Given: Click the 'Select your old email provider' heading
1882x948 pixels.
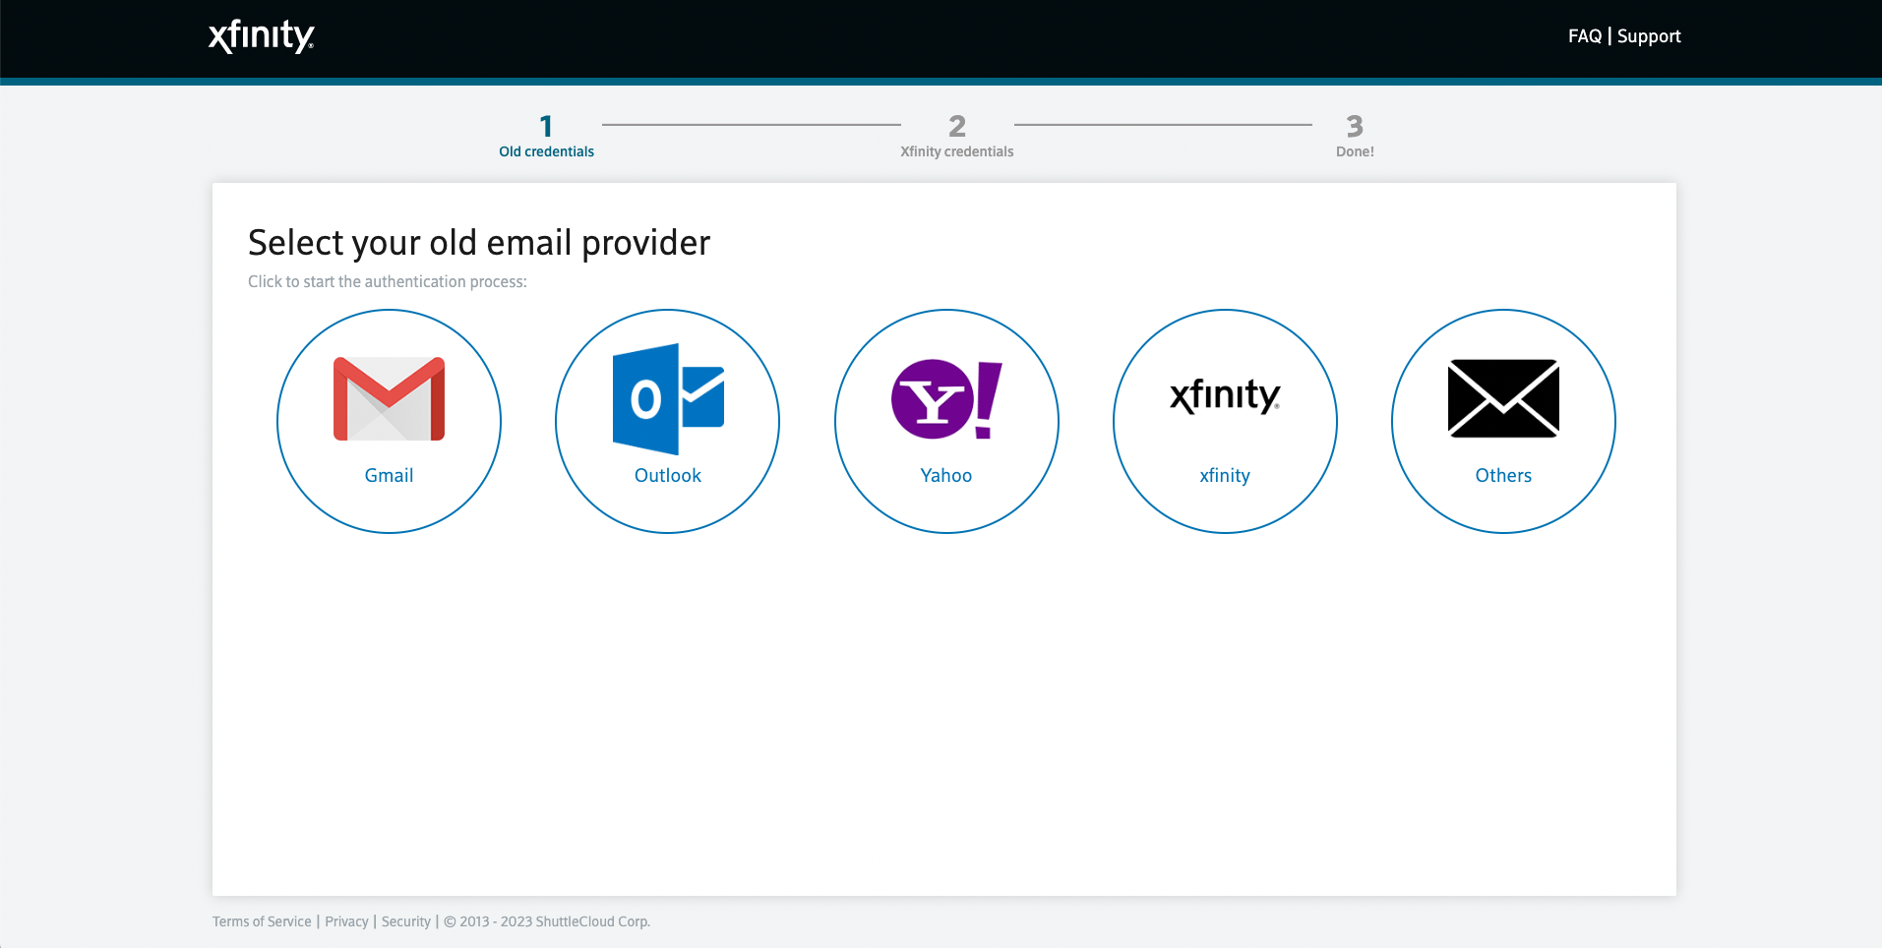Looking at the screenshot, I should point(479,243).
